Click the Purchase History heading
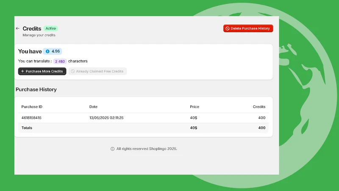Image resolution: width=339 pixels, height=191 pixels. 36,90
